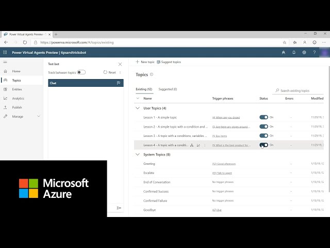
Task: Open Goodbye trigger phrases link
Action: [217, 210]
